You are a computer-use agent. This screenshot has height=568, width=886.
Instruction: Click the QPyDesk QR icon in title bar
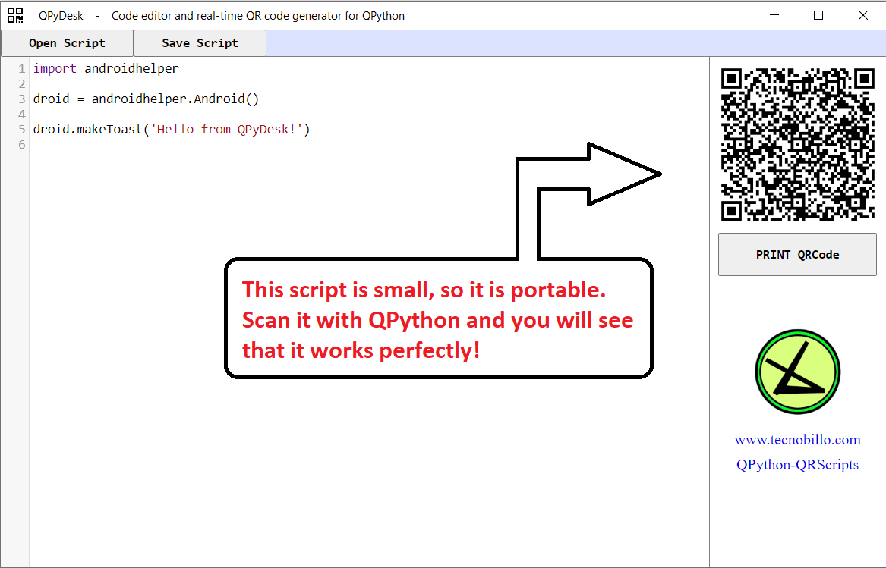coord(15,15)
